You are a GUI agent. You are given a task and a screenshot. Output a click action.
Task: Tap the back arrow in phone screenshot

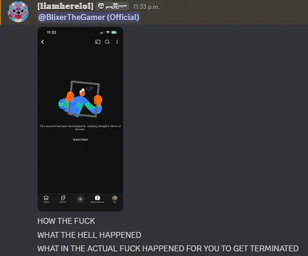tap(43, 42)
